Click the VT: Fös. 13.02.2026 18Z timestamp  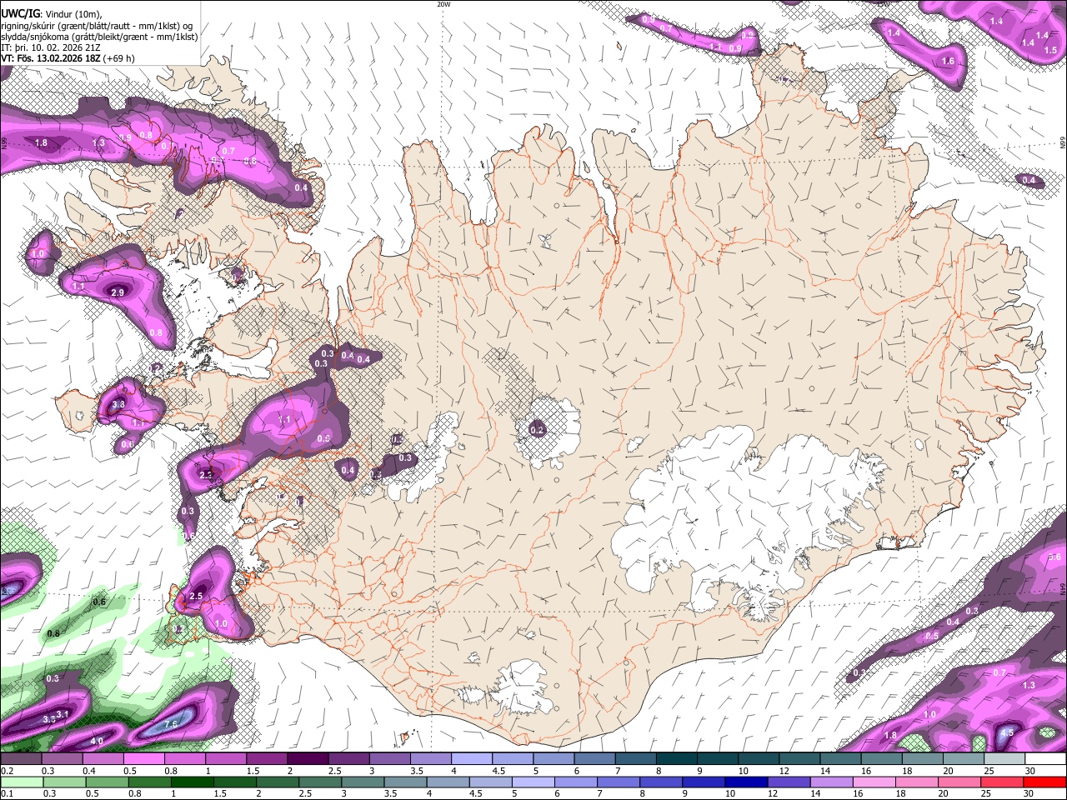click(50, 58)
